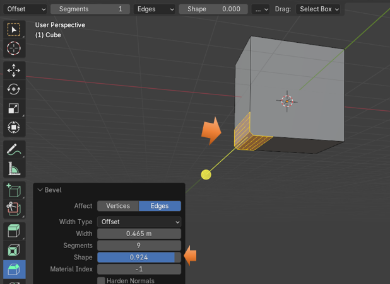Pick the Rotate tool
Image resolution: width=390 pixels, height=284 pixels.
[14, 89]
